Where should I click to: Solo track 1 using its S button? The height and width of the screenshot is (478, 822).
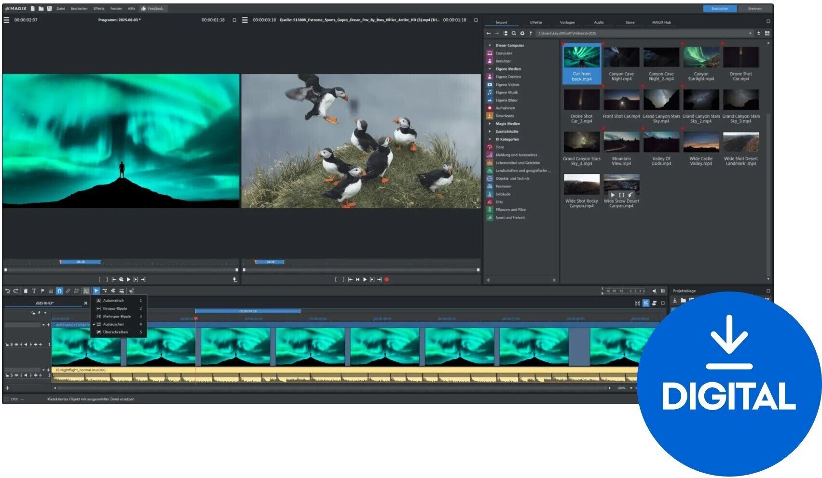click(12, 344)
